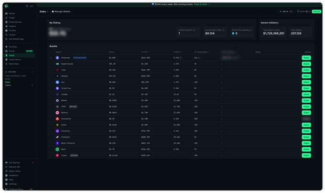Click the green Deposit button
Image resolution: width=325 pixels, height=193 pixels.
point(316,11)
